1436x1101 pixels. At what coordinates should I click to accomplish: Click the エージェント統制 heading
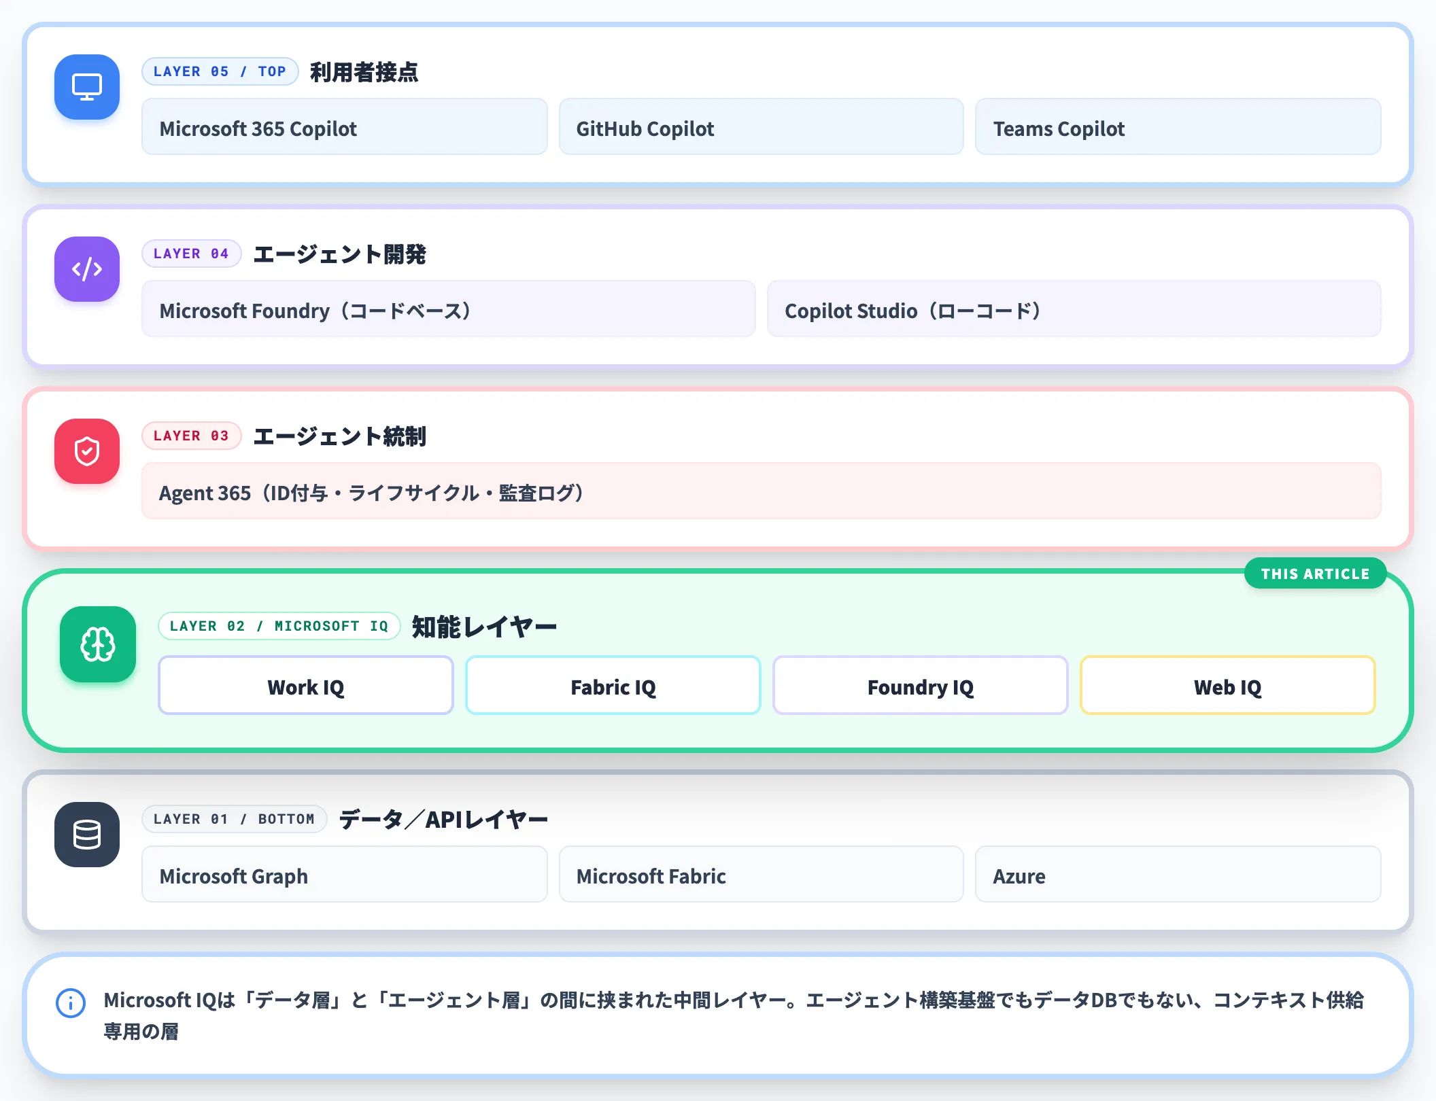[x=339, y=436]
